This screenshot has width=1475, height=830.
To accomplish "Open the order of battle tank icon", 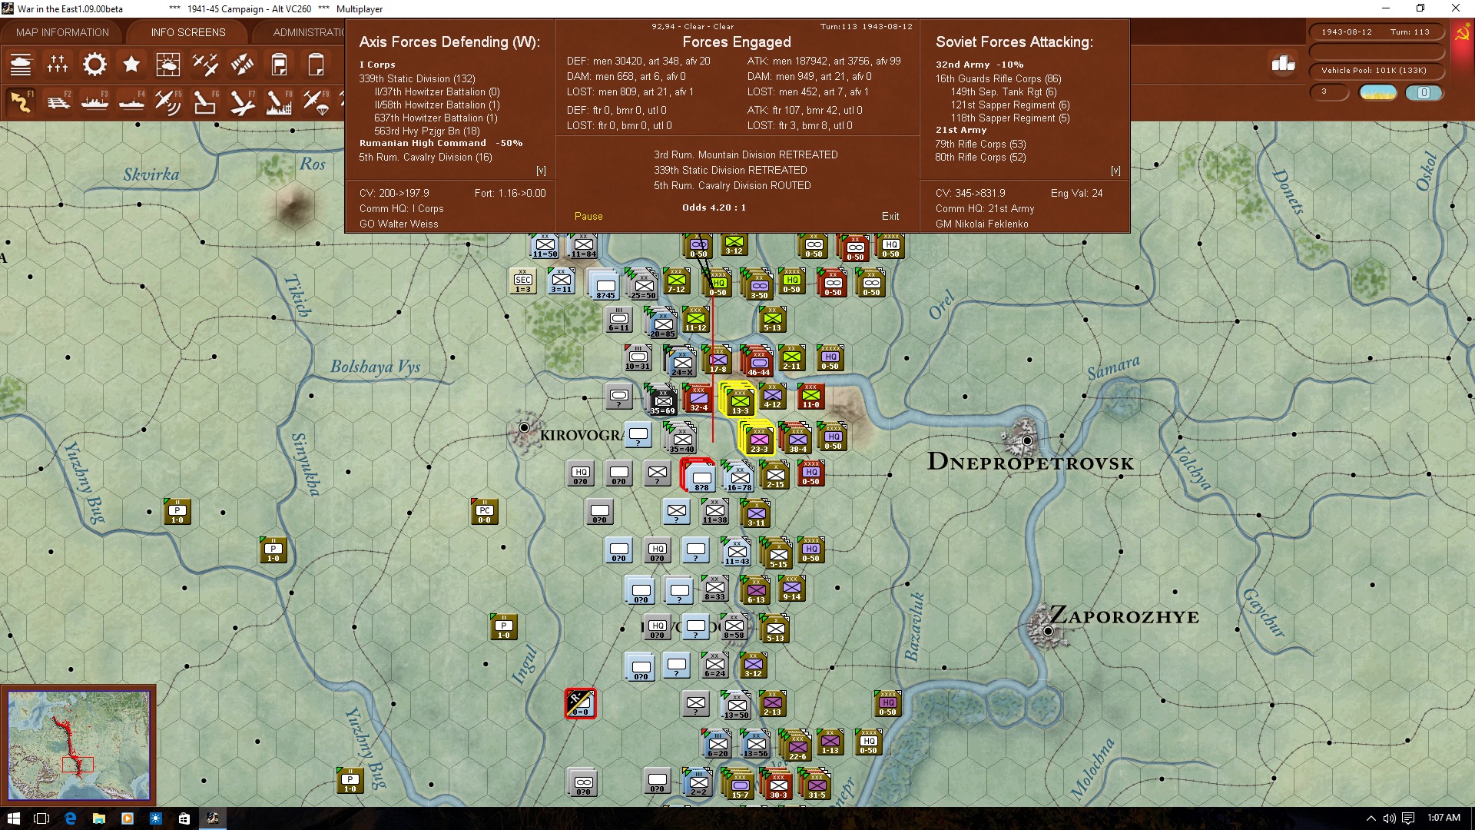I will pyautogui.click(x=21, y=65).
